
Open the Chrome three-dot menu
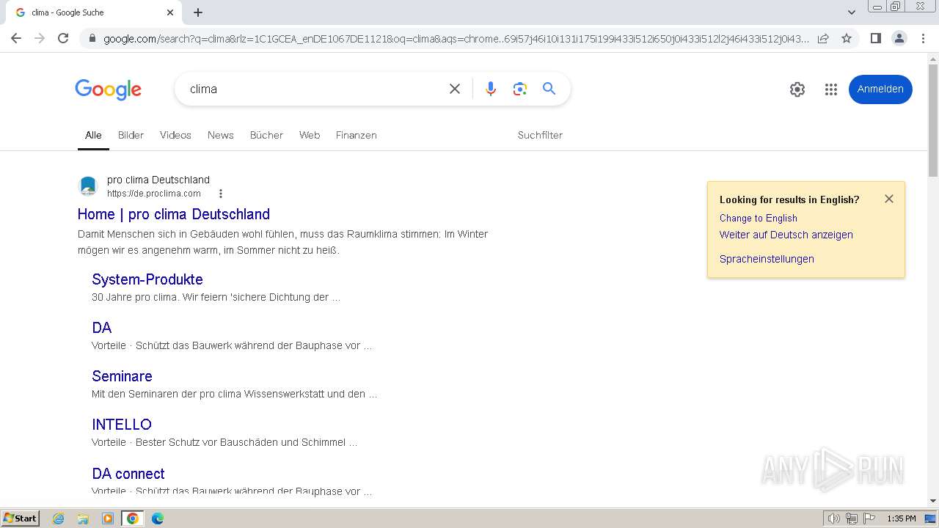pos(923,38)
